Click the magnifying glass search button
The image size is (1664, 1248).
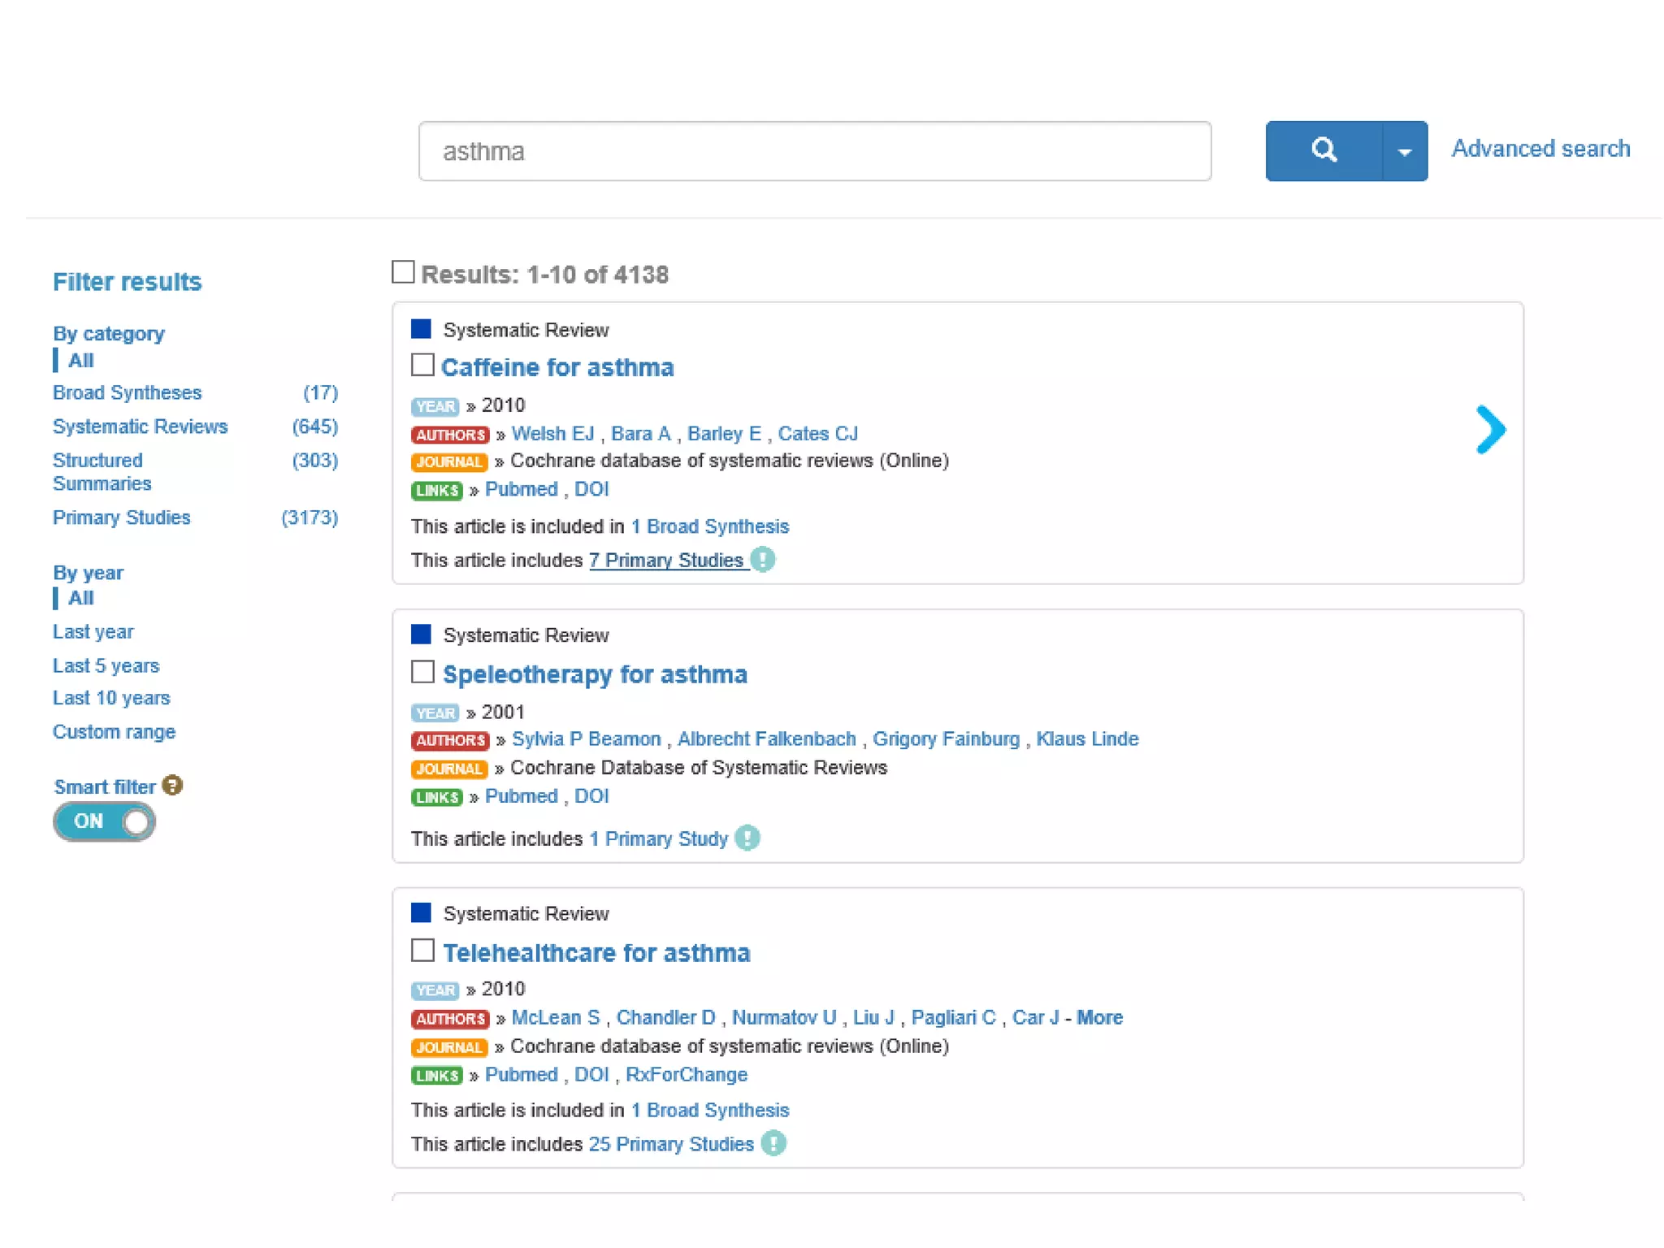[x=1323, y=150]
